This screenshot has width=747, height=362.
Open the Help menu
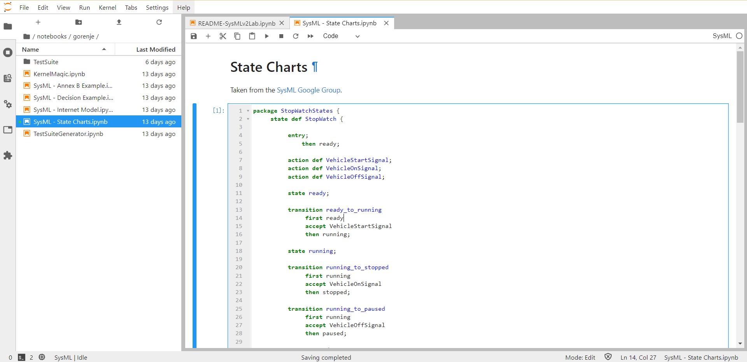point(184,7)
